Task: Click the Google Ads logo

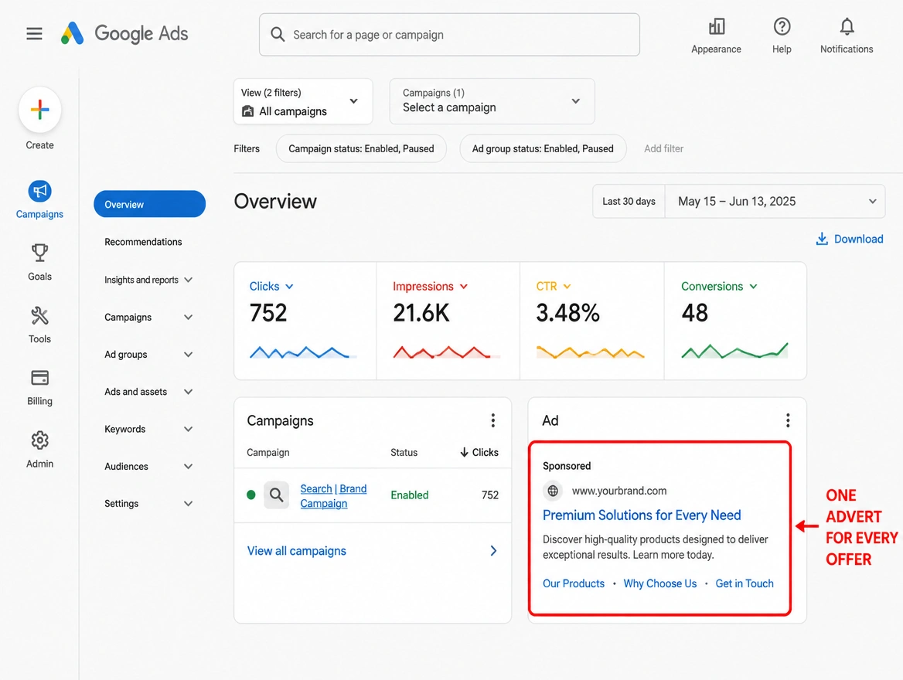Action: coord(124,33)
